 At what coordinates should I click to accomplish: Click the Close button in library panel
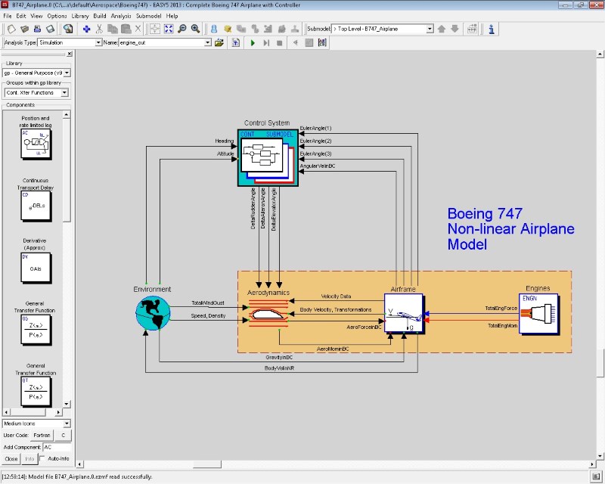11,458
